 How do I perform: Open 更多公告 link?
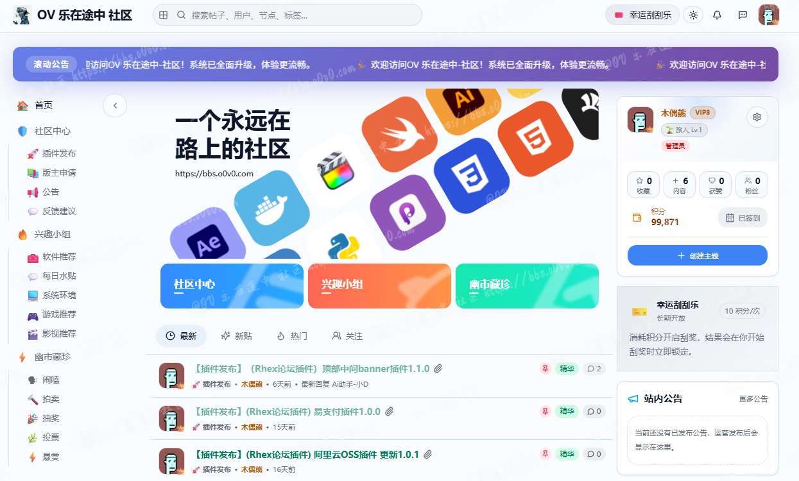click(x=753, y=399)
